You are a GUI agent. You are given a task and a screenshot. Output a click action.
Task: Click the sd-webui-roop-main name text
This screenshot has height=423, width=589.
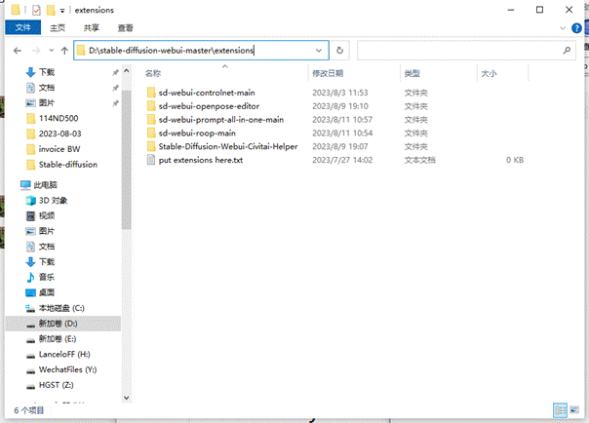197,134
